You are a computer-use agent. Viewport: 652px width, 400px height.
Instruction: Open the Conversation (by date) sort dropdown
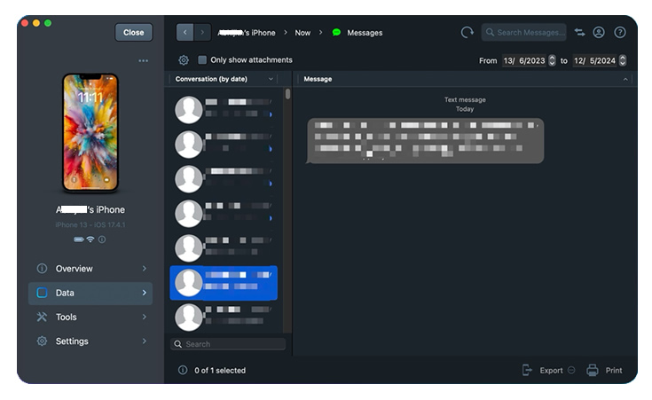(224, 79)
